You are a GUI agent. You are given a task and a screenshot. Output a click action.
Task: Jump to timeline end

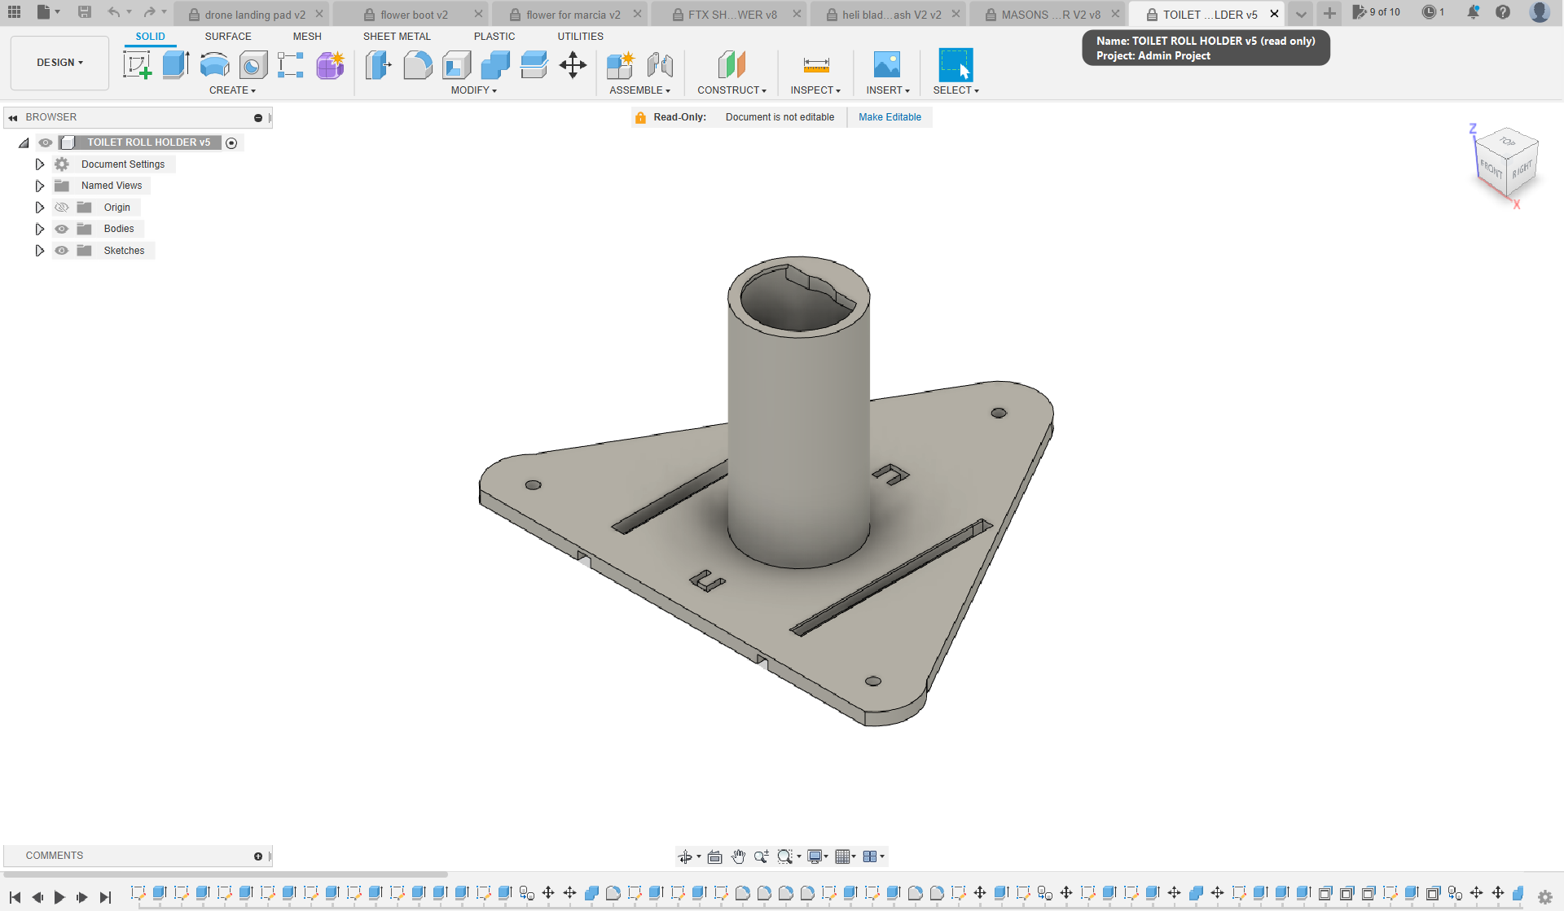105,897
